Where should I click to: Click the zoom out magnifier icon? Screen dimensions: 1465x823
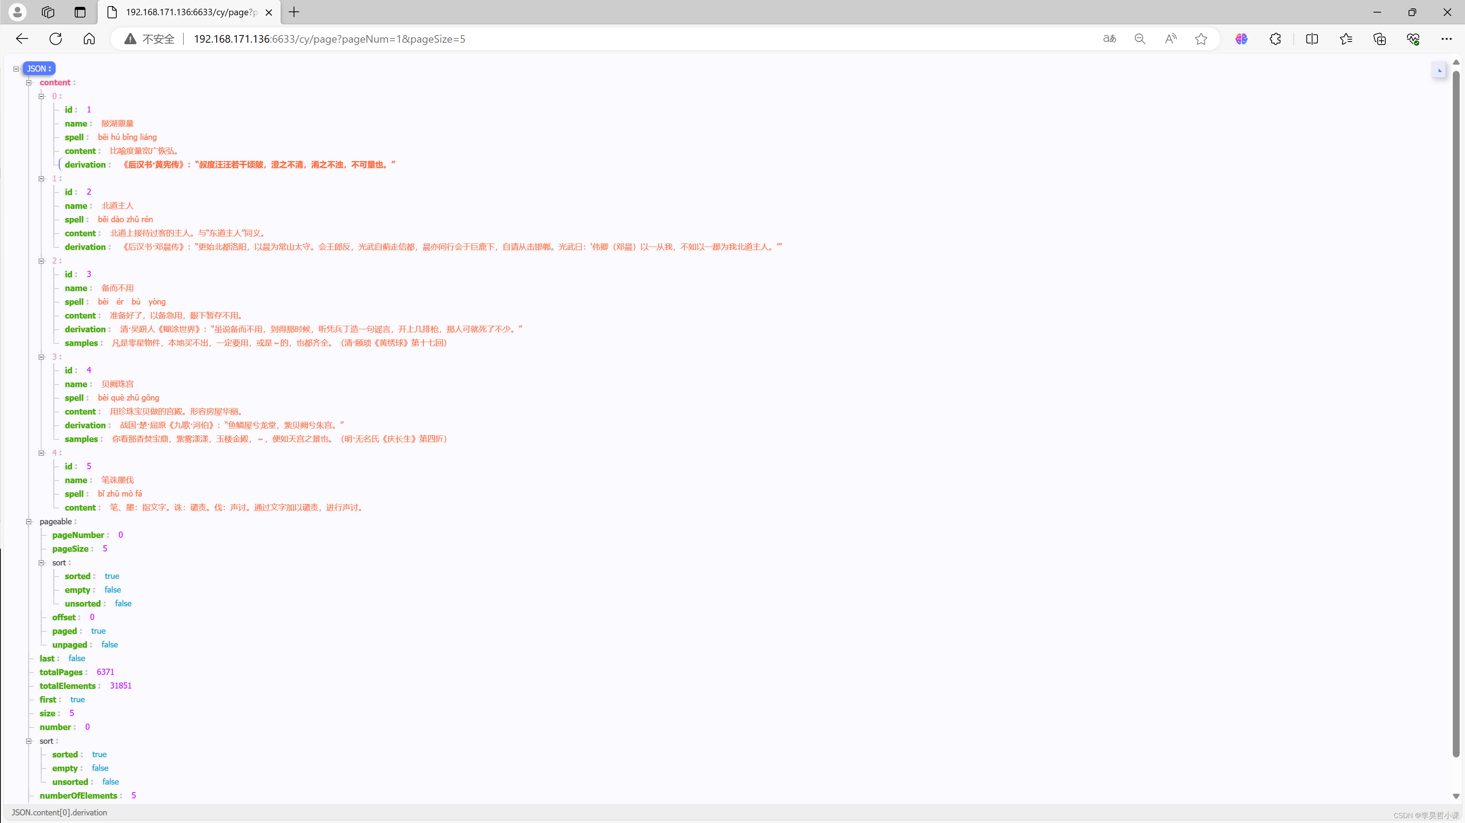click(x=1140, y=38)
